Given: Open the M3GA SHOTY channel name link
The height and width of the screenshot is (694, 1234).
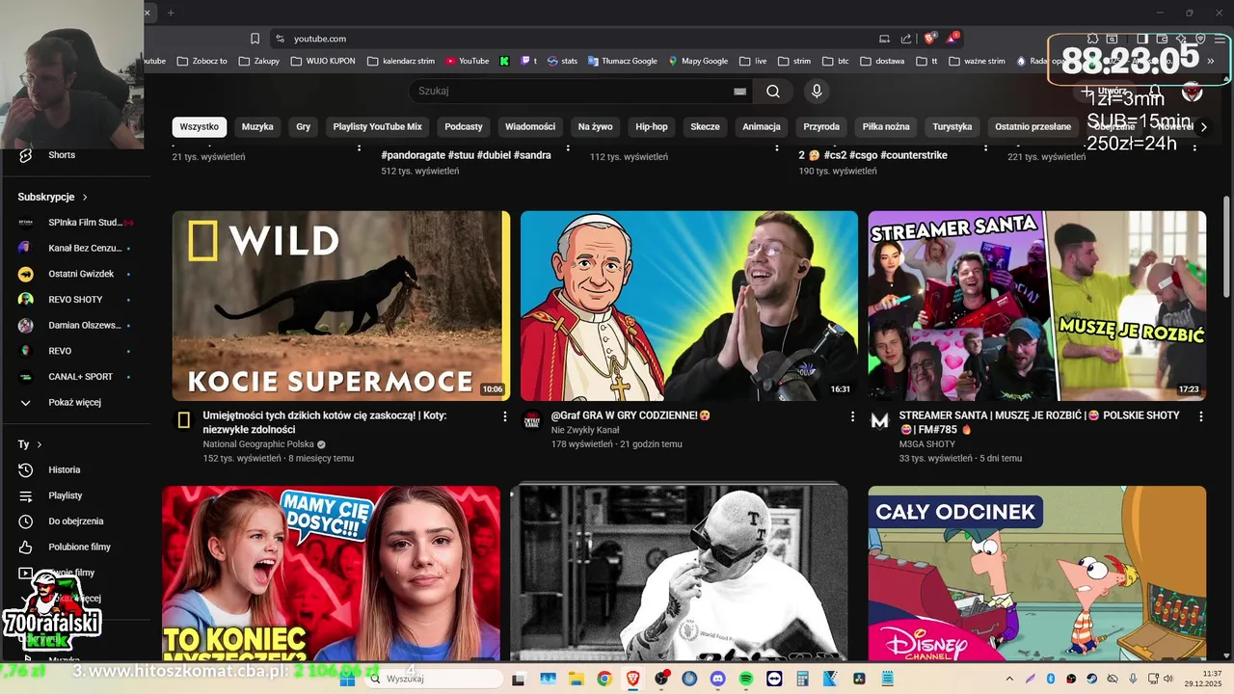Looking at the screenshot, I should tap(927, 444).
